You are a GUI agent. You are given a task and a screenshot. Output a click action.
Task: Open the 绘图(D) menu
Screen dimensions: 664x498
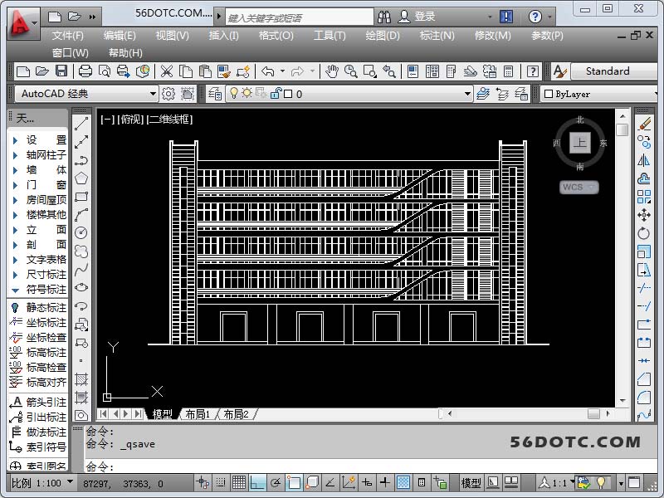(383, 36)
